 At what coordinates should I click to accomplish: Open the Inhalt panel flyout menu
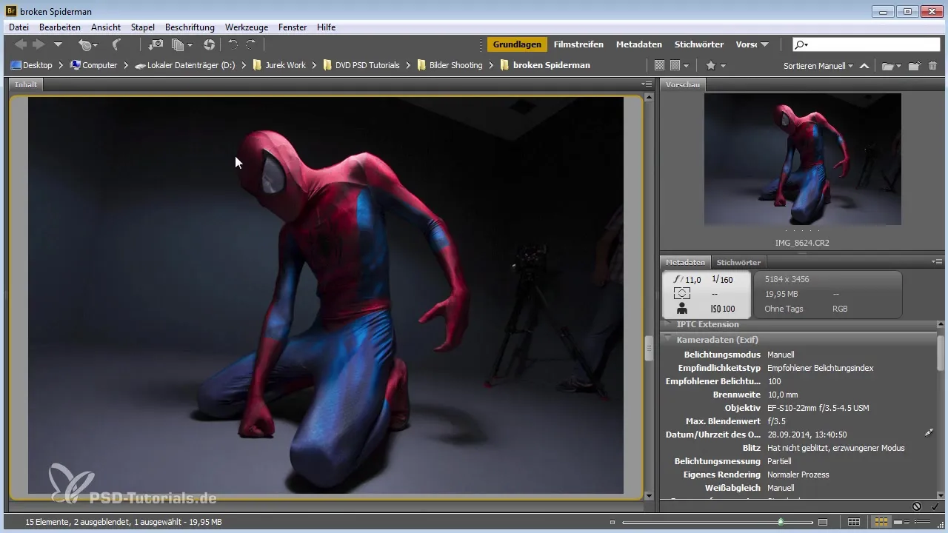click(647, 84)
